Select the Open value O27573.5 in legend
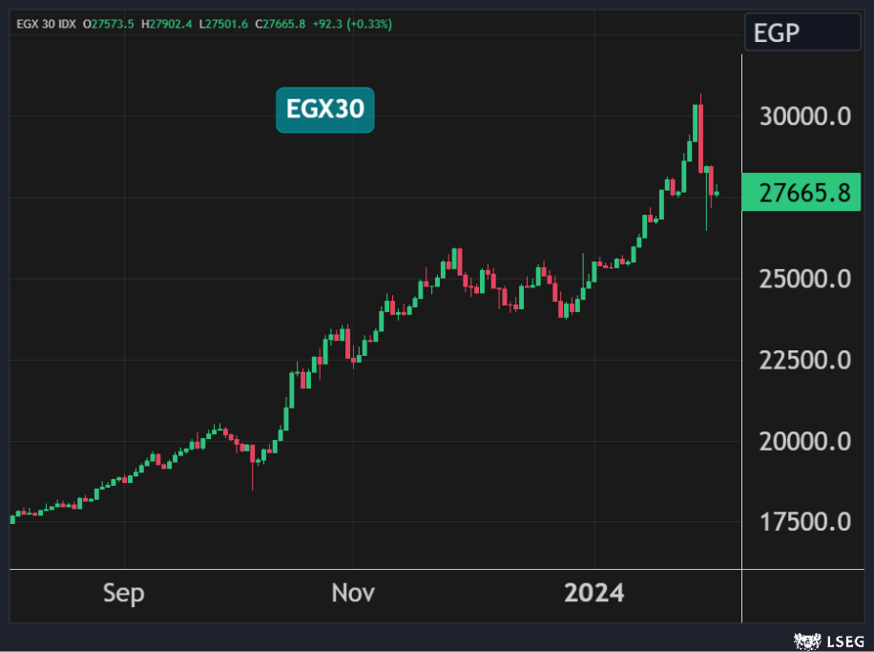 tap(110, 23)
